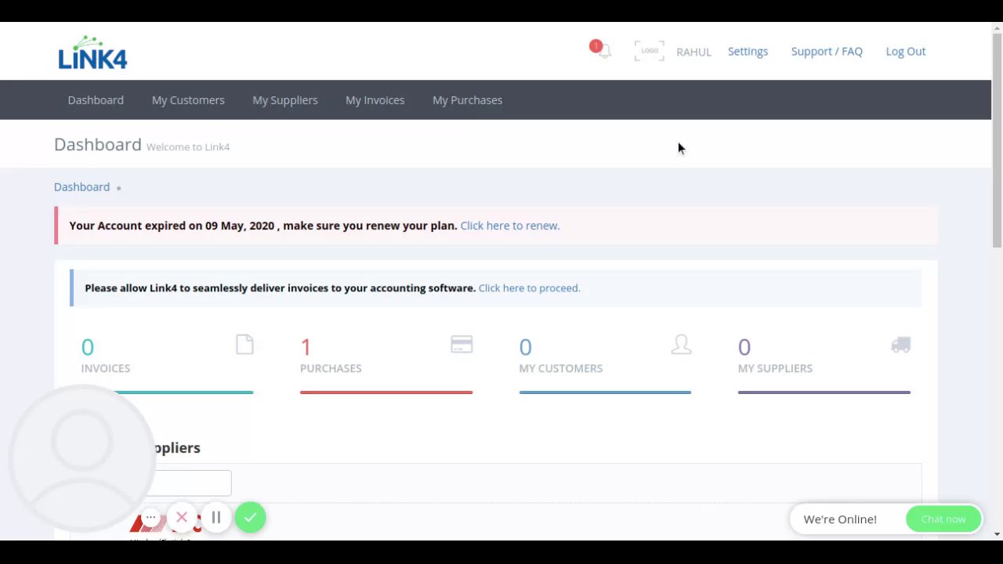The width and height of the screenshot is (1003, 564).
Task: Log Out of the account
Action: 906,52
